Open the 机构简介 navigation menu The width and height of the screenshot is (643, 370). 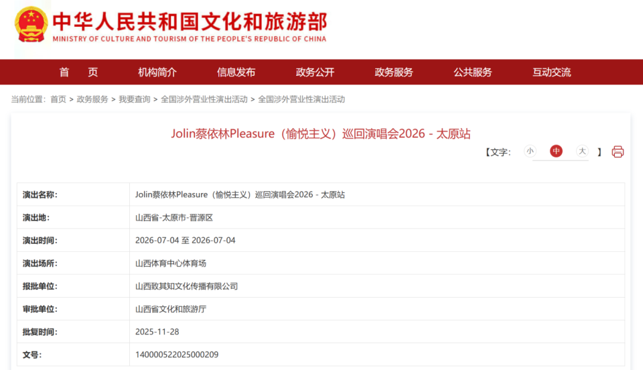157,72
